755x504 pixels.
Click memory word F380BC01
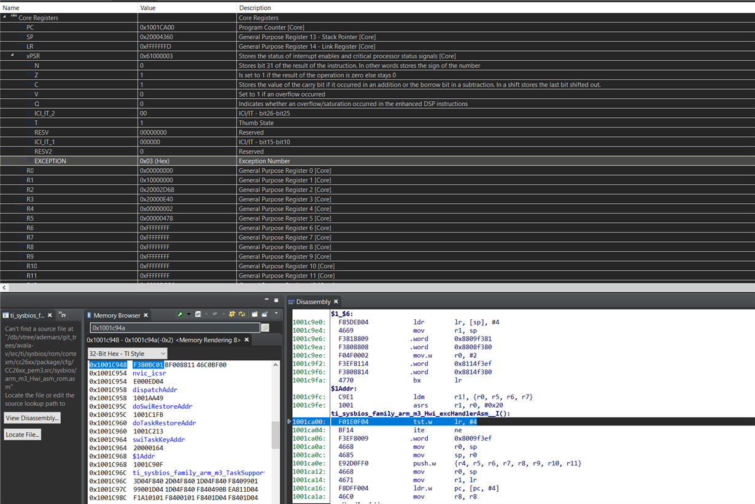point(148,365)
